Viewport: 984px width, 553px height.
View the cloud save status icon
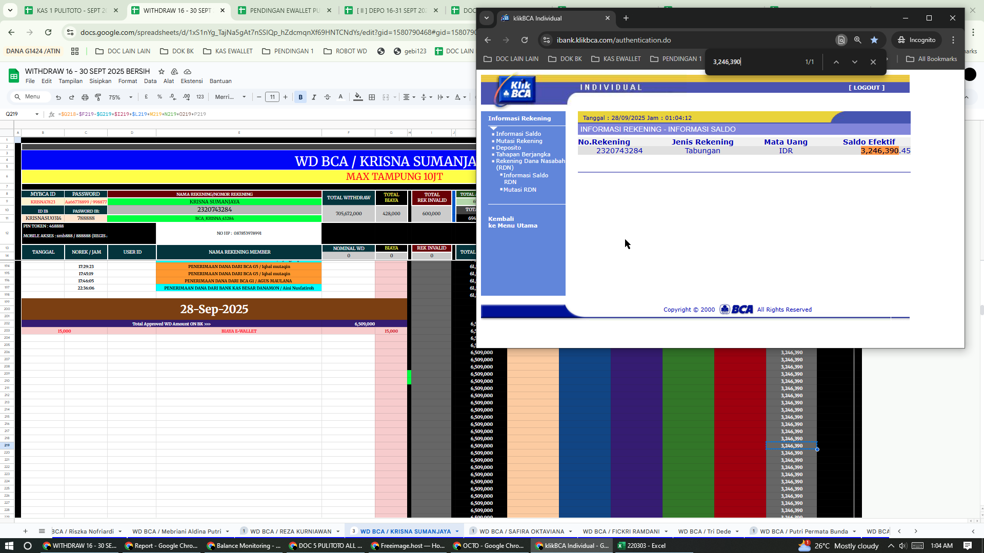[187, 72]
